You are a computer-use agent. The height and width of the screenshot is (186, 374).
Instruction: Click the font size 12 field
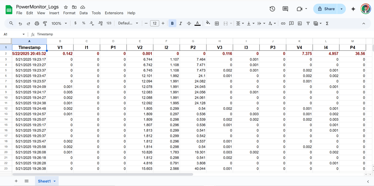point(155,23)
